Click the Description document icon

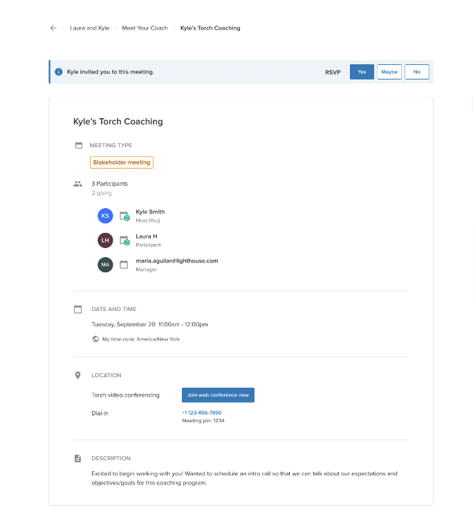pyautogui.click(x=78, y=458)
